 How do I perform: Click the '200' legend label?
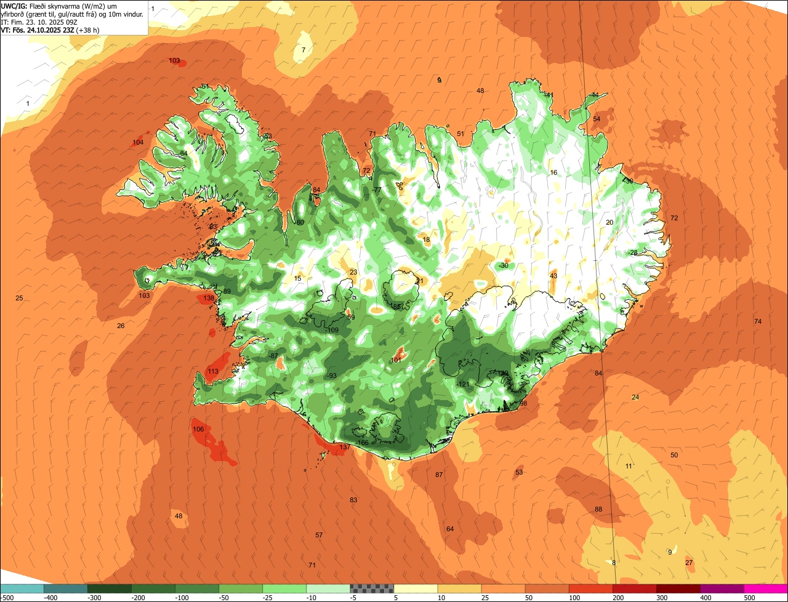click(618, 598)
